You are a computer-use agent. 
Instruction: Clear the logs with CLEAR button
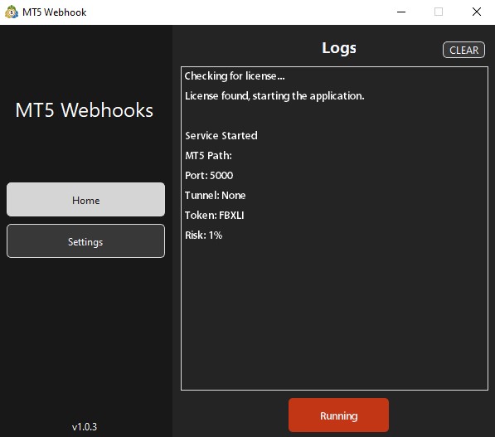pyautogui.click(x=463, y=50)
